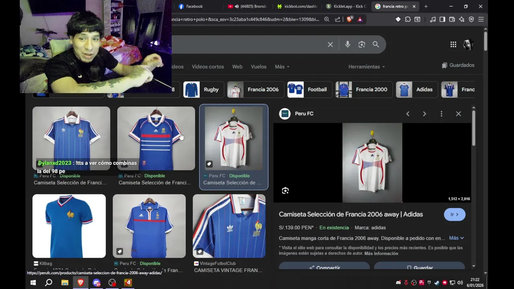Clear the Google search box with the X
The height and width of the screenshot is (289, 514).
point(330,45)
